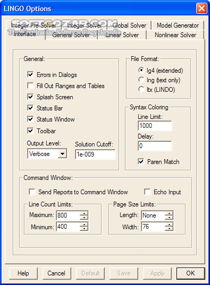Select the ltx (LINDO) file format
210x285 pixels.
coord(141,89)
